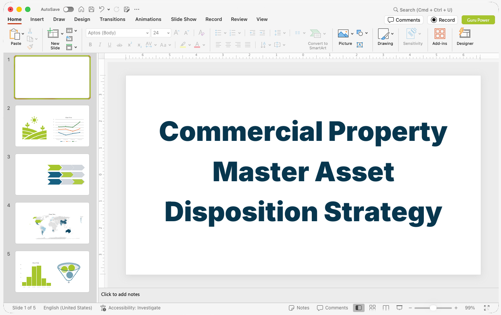This screenshot has width=501, height=315.
Task: Toggle the AutoSave switch
Action: click(69, 9)
